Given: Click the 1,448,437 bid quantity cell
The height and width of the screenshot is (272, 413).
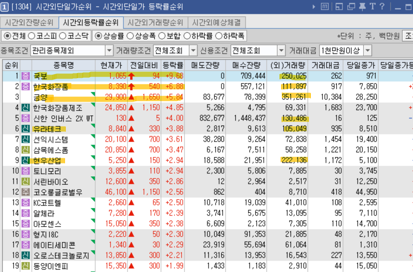Looking at the screenshot, I should pos(249,118).
